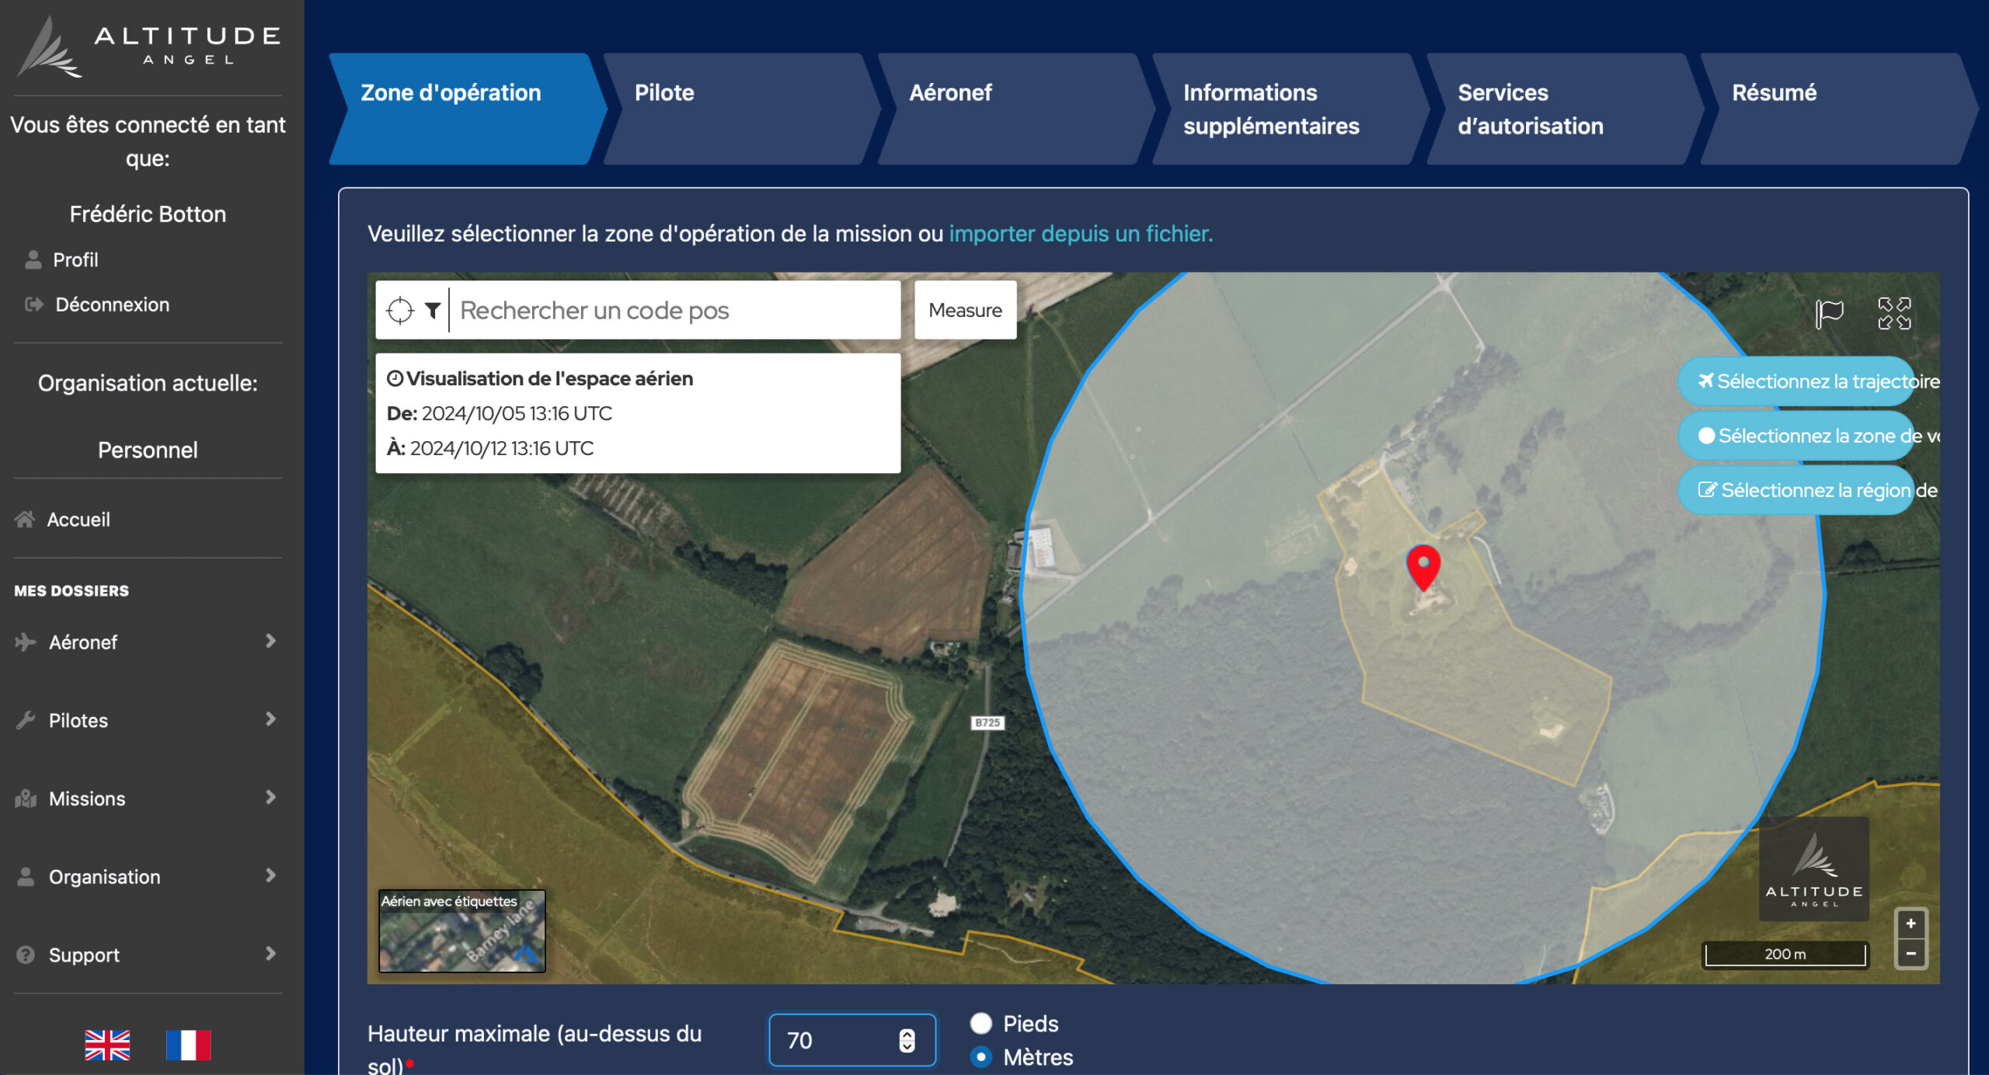Toggle fullscreen map with the expand icon
Image resolution: width=1989 pixels, height=1075 pixels.
click(x=1894, y=314)
